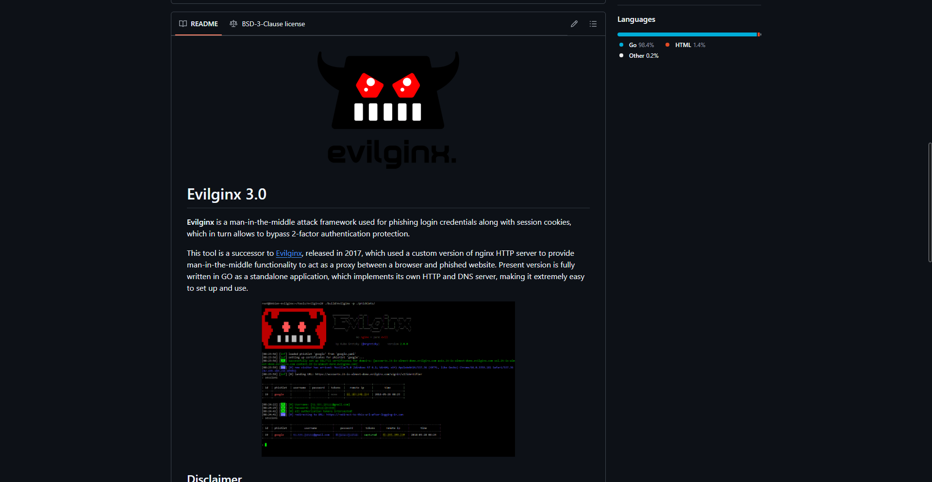
Task: Click the license scale icon
Action: coord(233,24)
